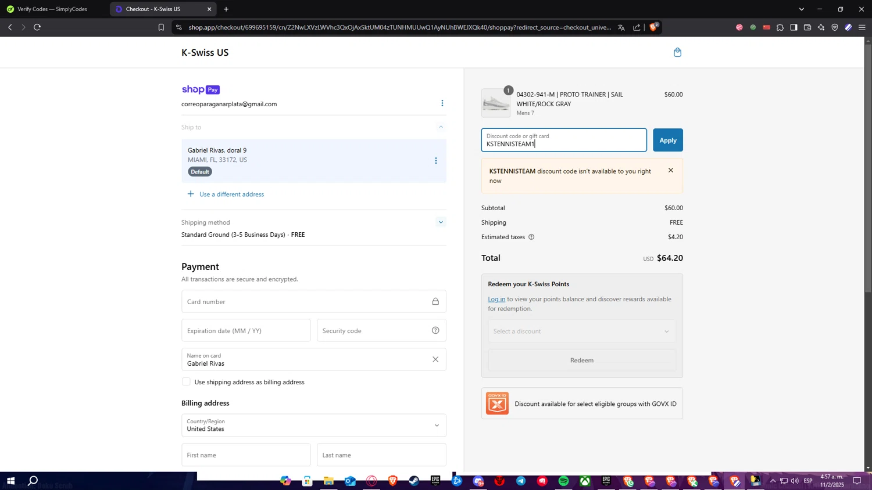Open the Brave Wallet icon
Screen dimensions: 872x490
tap(807, 27)
